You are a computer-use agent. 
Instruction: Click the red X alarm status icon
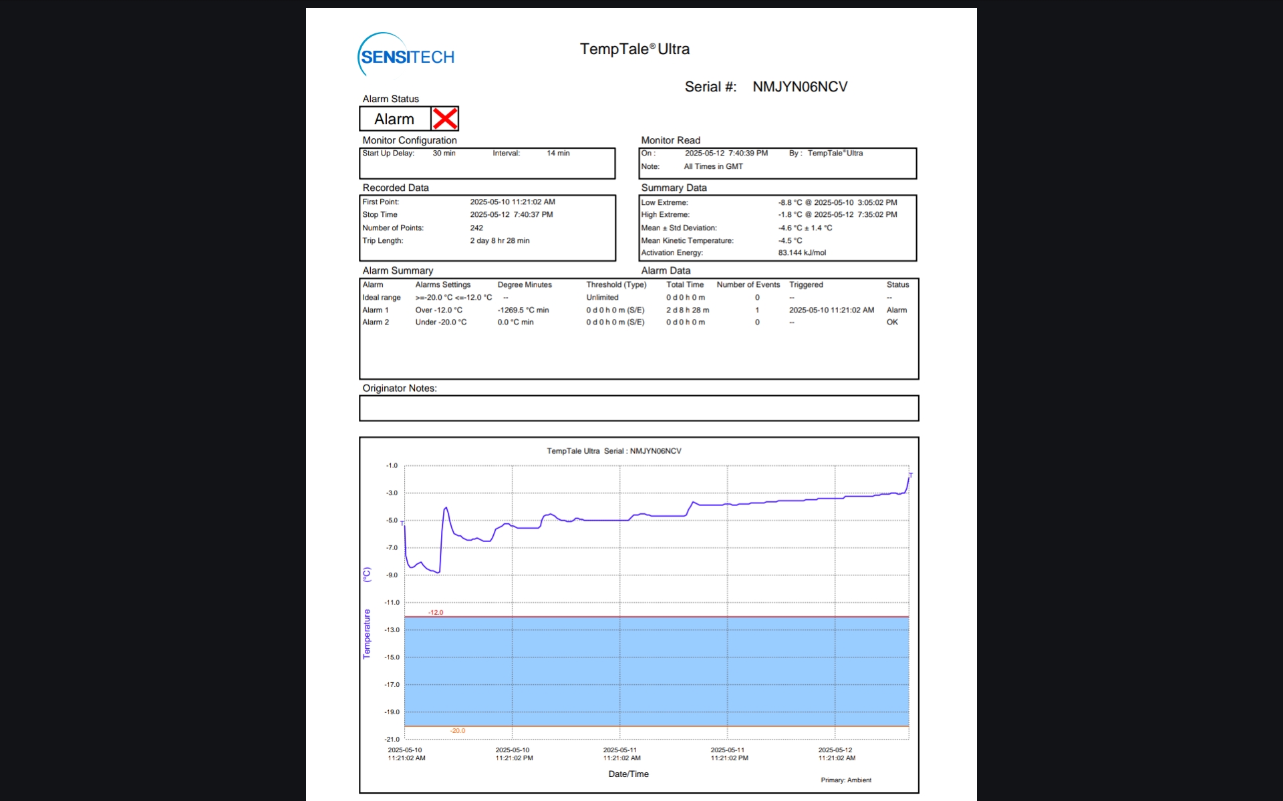(x=445, y=119)
